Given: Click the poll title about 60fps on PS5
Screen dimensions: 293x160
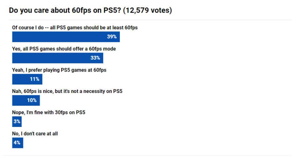Looking at the screenshot, I should 65,11.
